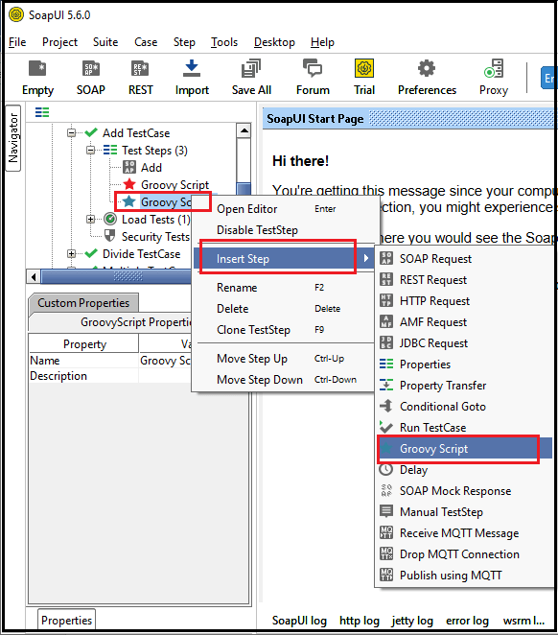Open the SoapUI log tab
Viewport: 558px width, 635px height.
click(x=299, y=621)
